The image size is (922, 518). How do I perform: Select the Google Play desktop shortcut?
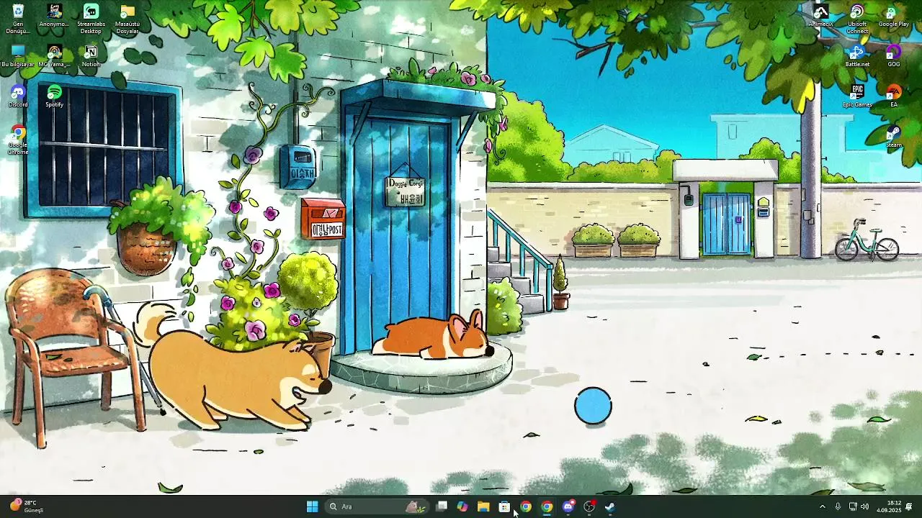[893, 16]
